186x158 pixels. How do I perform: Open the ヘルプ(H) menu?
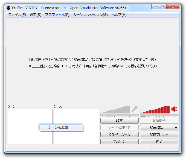119,15
